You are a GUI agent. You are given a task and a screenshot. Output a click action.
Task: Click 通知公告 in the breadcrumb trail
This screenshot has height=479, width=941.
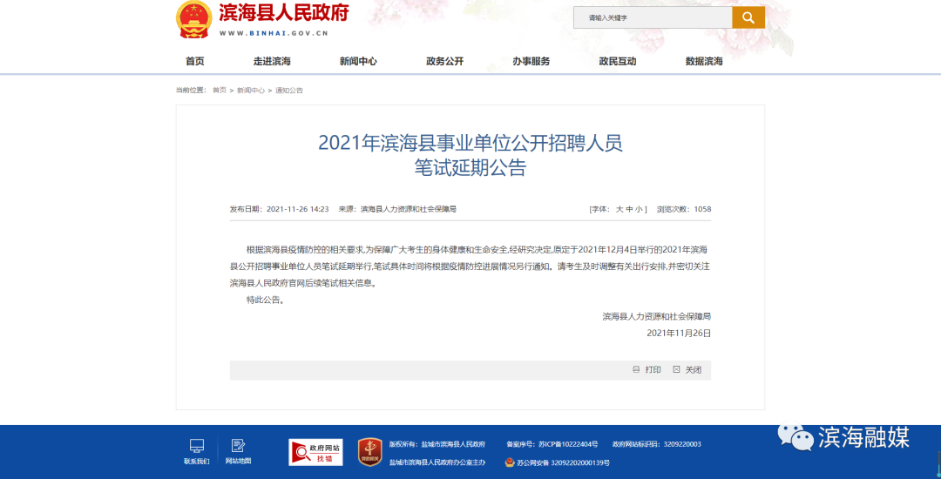pos(289,91)
